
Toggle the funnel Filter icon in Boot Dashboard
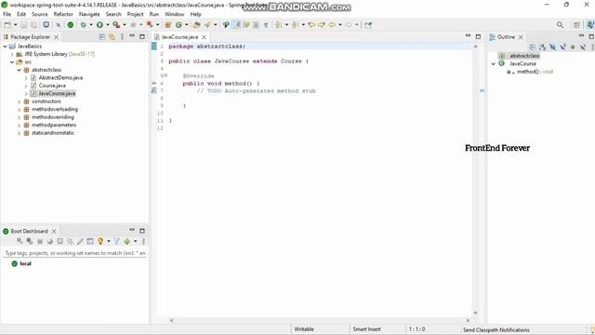[116, 242]
